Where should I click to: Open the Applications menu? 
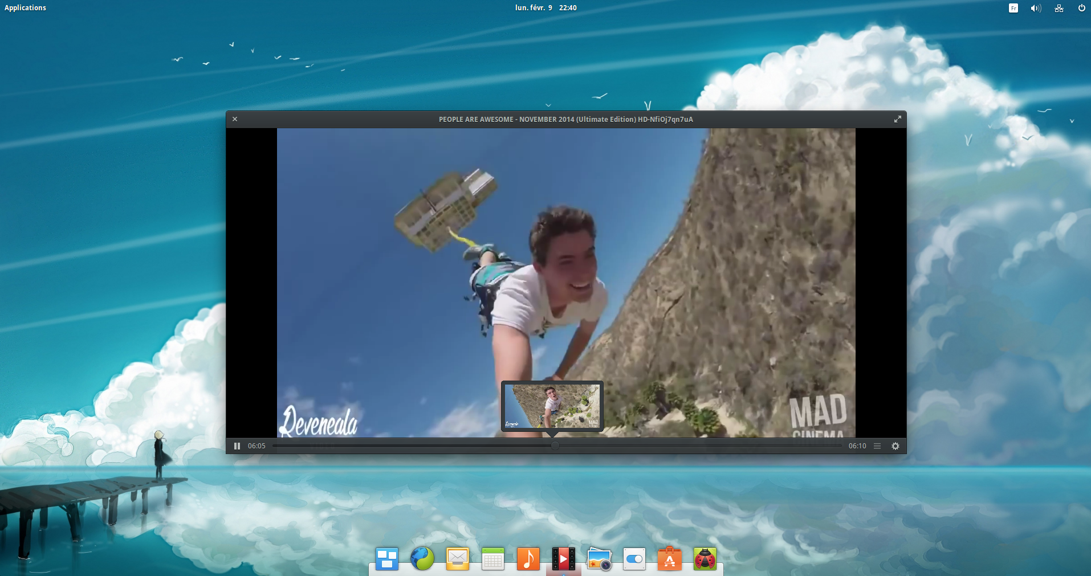(x=25, y=8)
